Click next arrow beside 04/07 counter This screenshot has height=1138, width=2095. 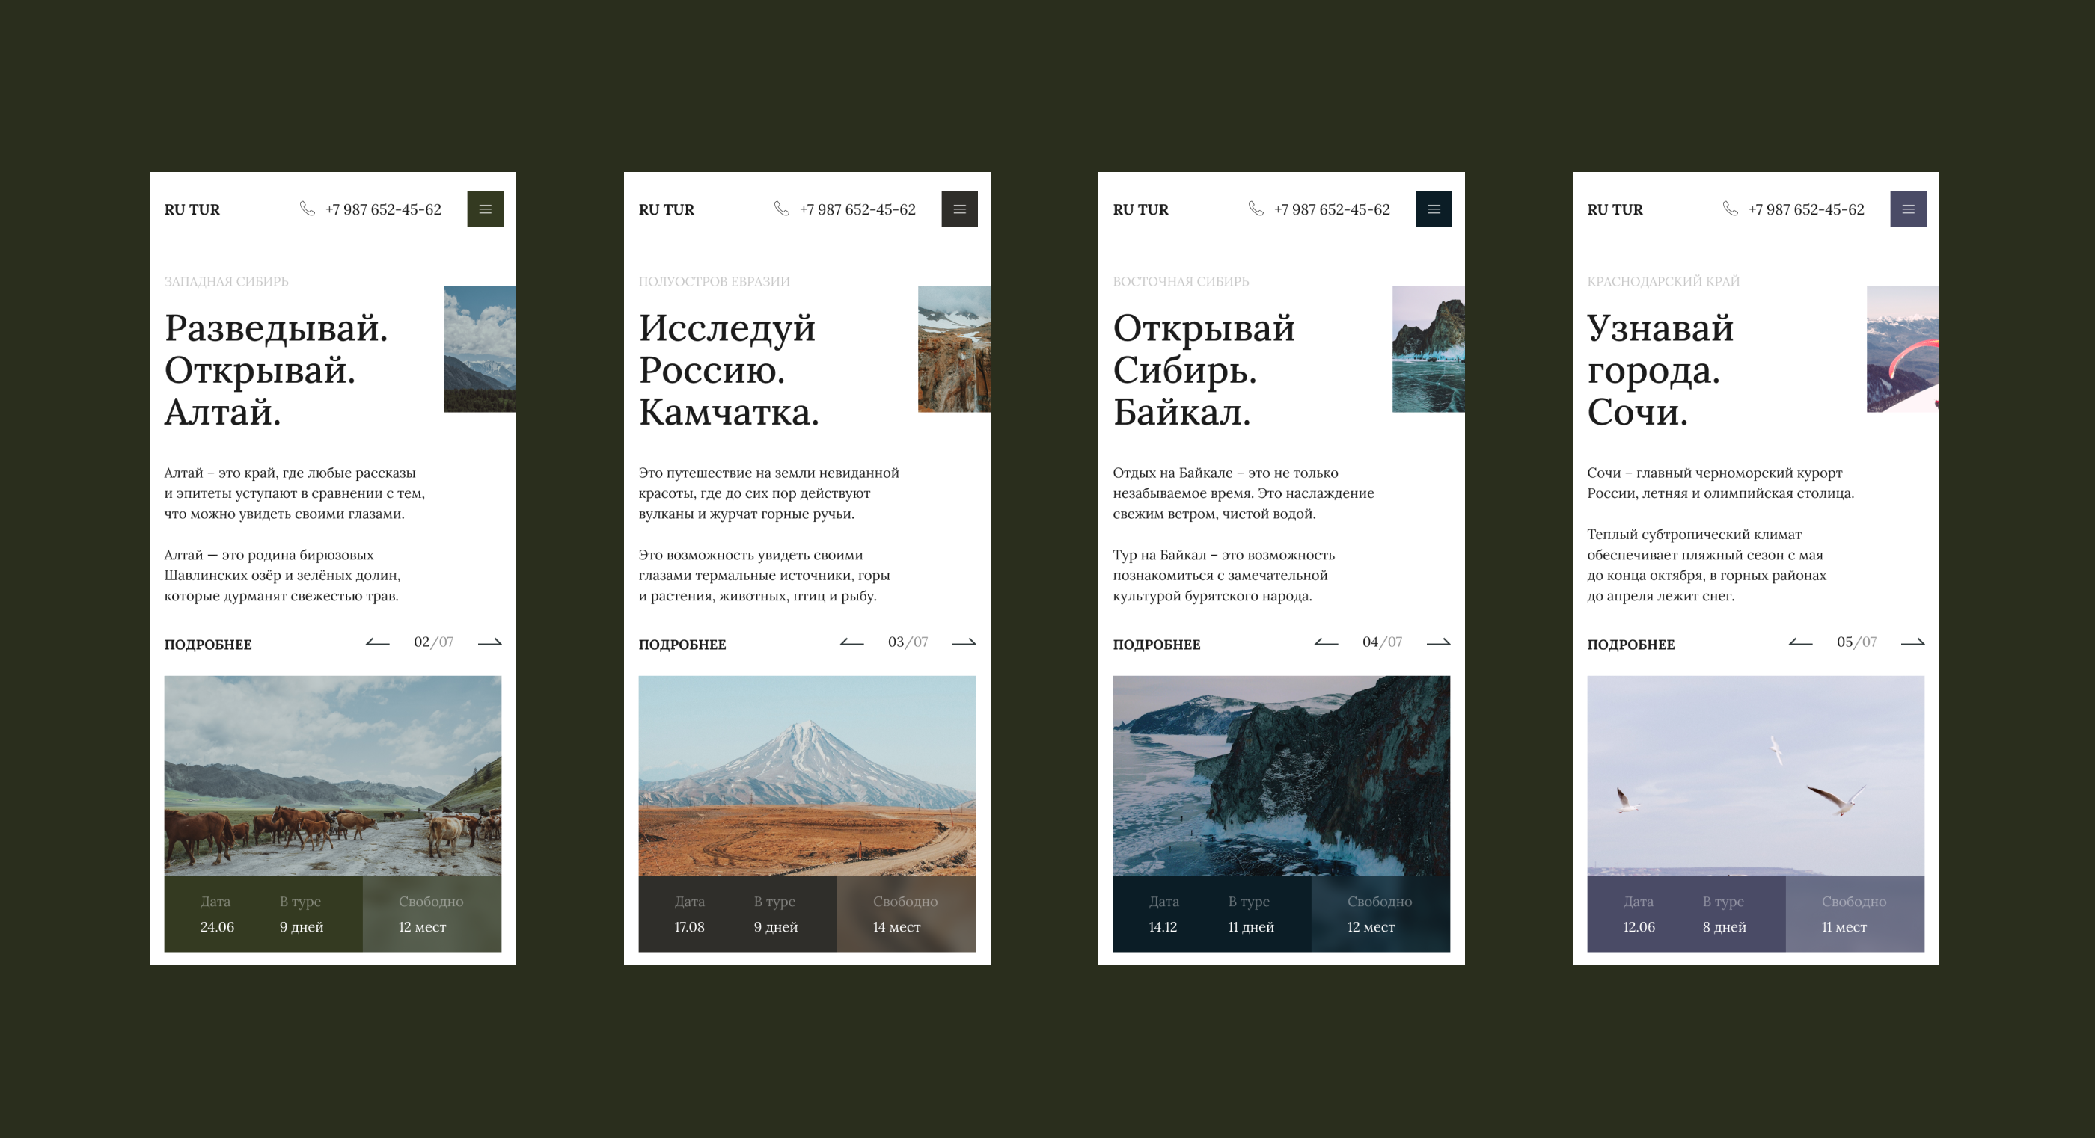click(1438, 642)
